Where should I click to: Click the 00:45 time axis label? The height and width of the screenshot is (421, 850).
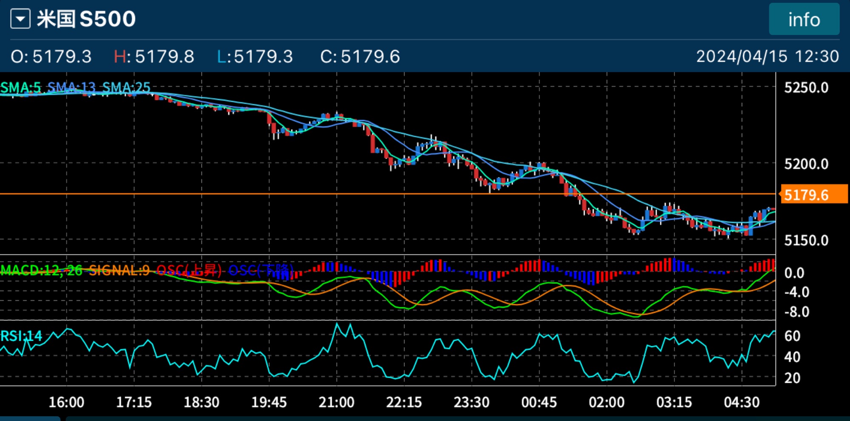click(x=539, y=402)
